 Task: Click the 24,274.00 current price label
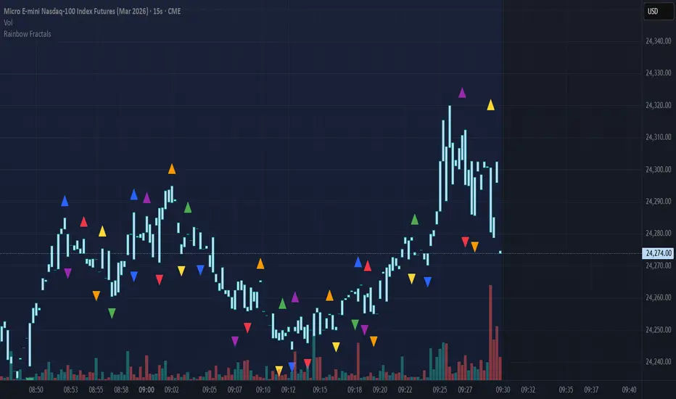pos(659,253)
